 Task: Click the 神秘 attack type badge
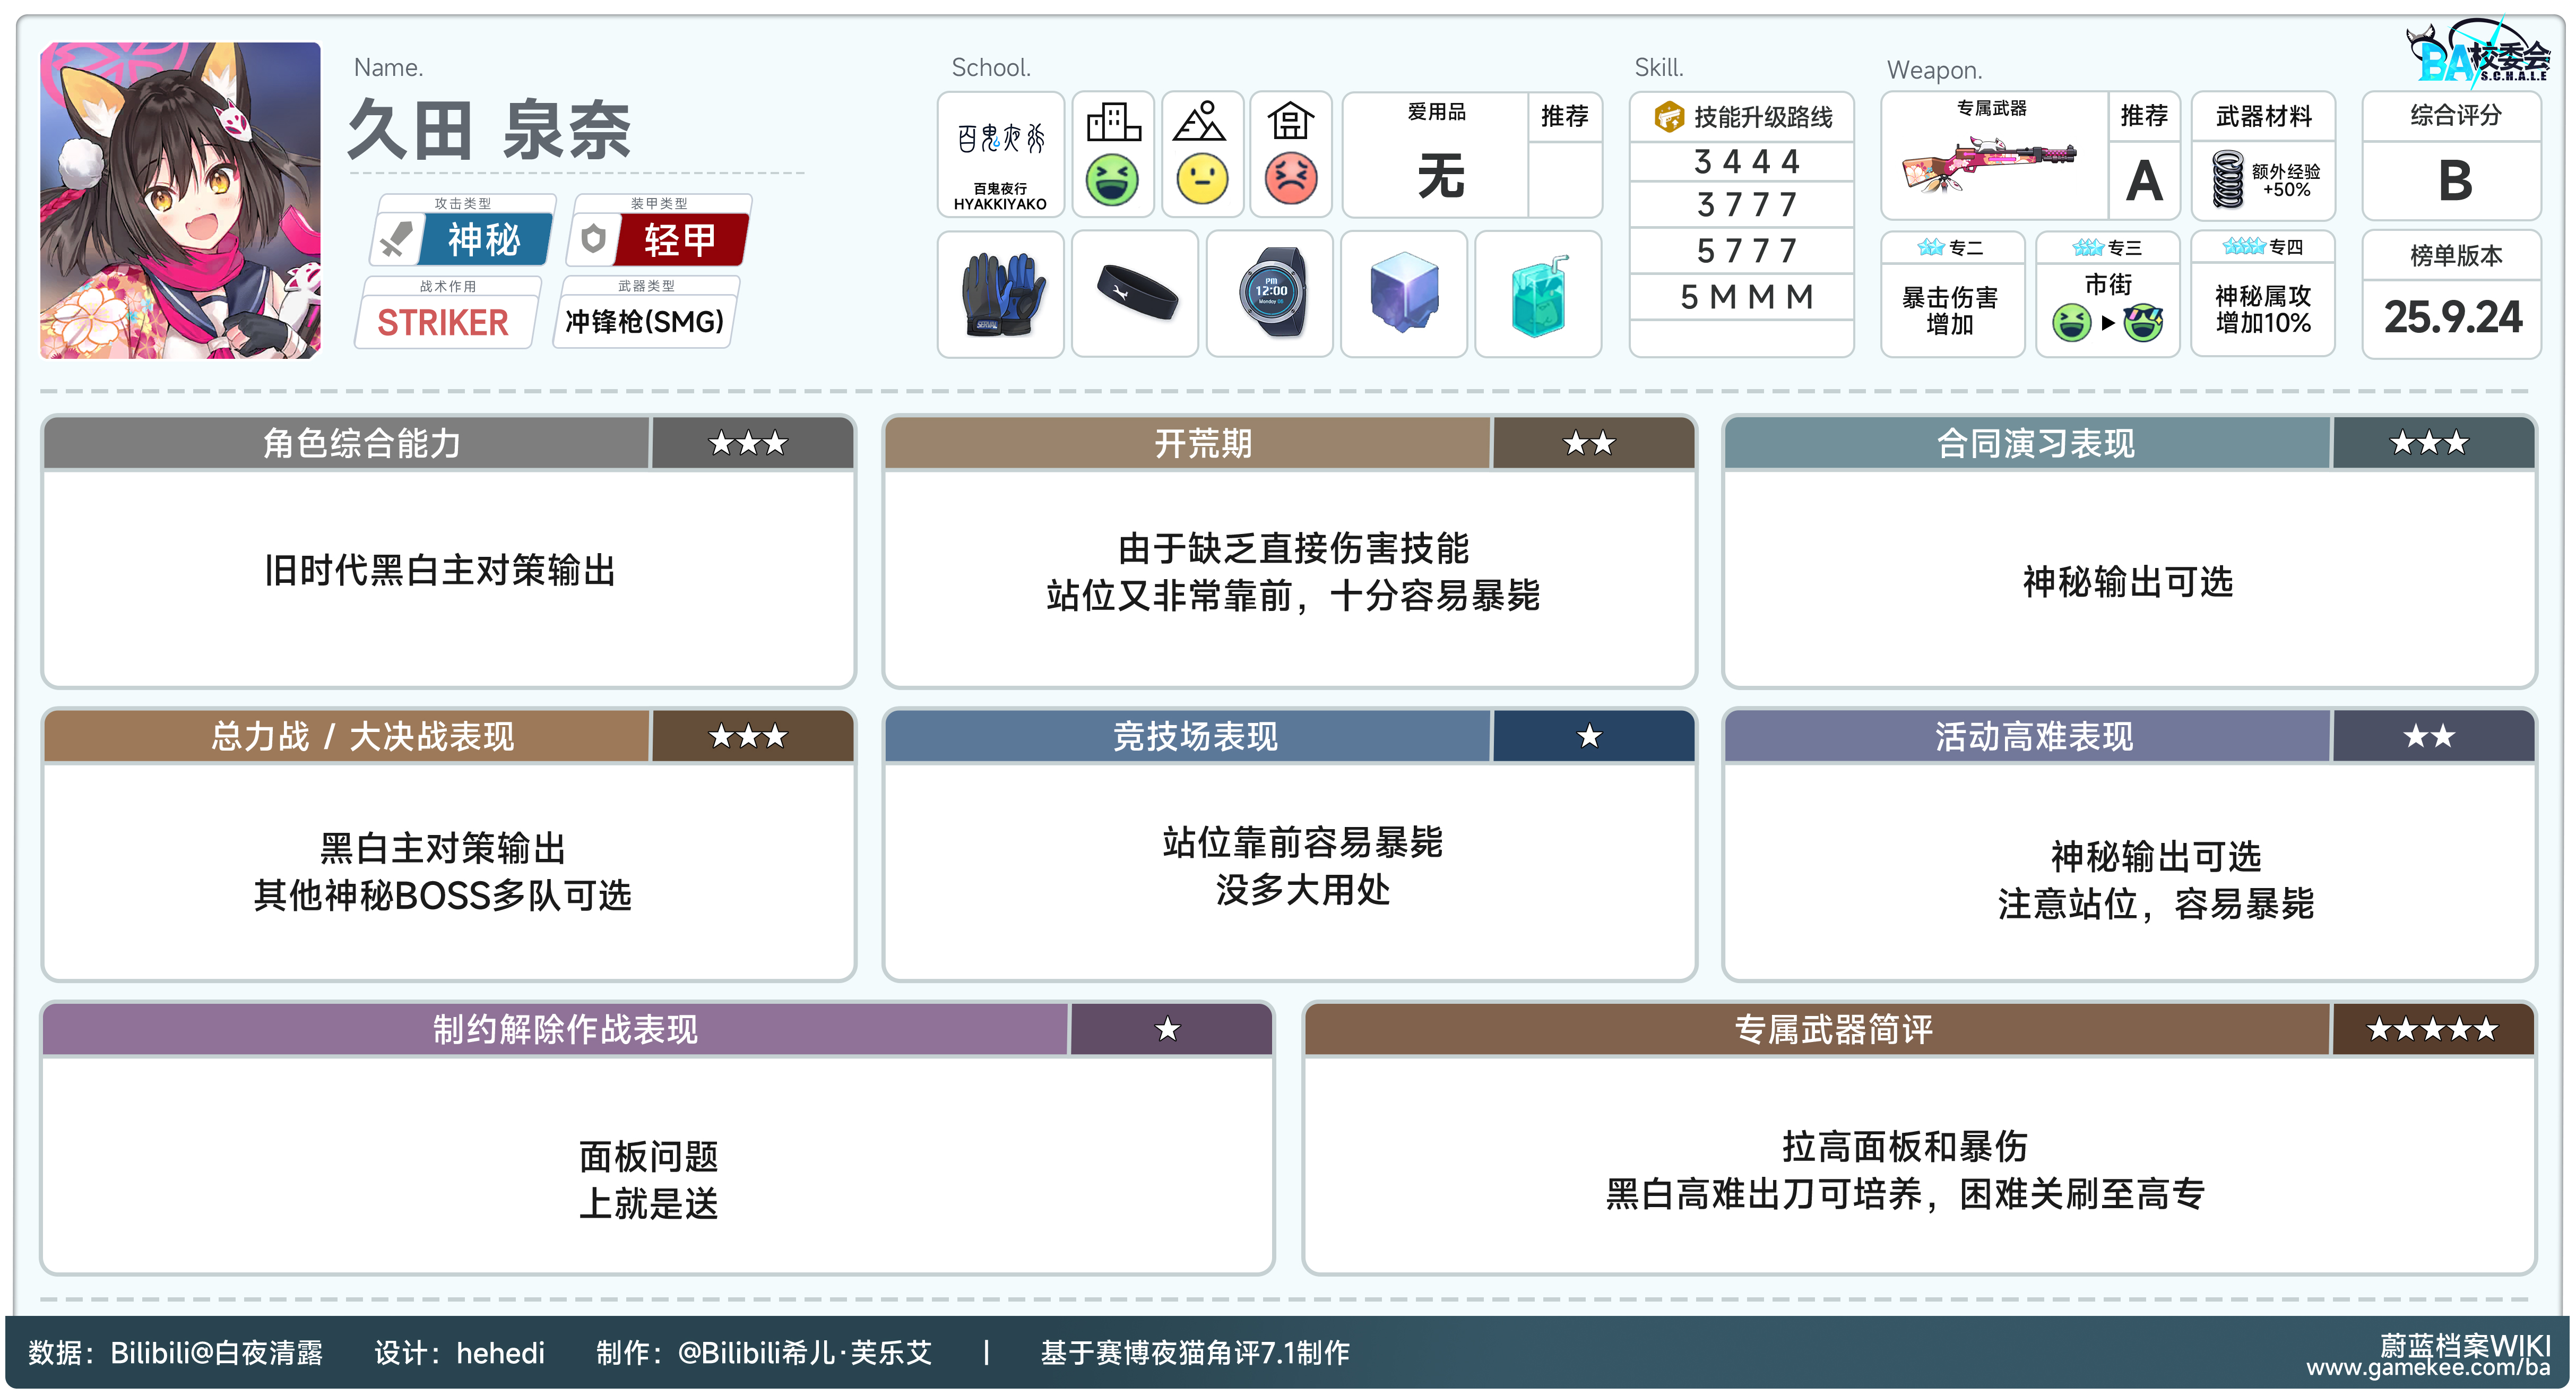[x=484, y=240]
